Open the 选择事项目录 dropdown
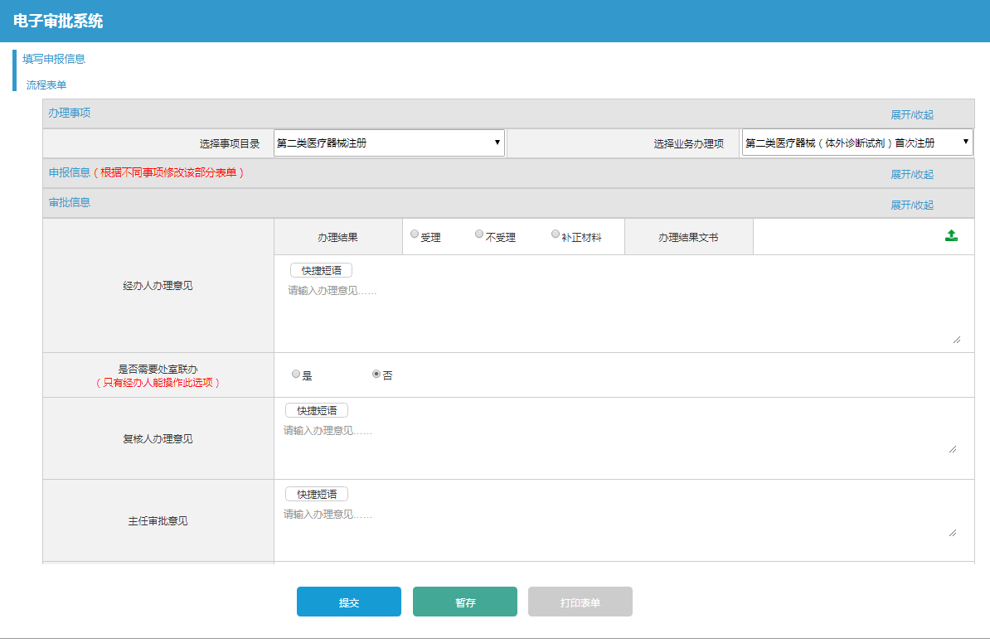This screenshot has width=990, height=643. click(389, 143)
